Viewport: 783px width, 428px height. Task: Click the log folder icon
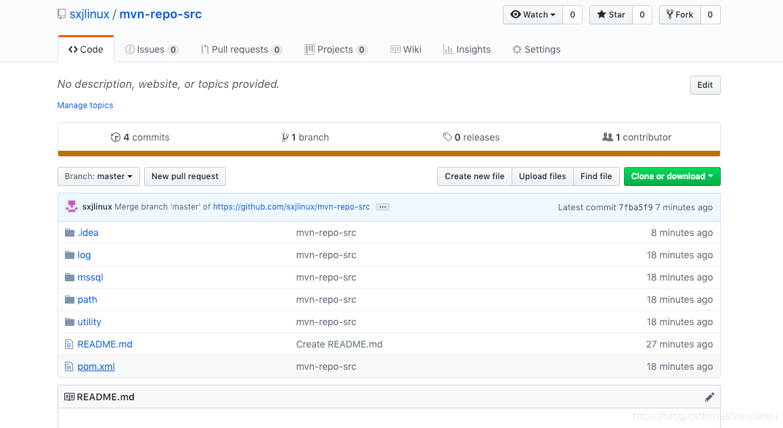pos(70,255)
